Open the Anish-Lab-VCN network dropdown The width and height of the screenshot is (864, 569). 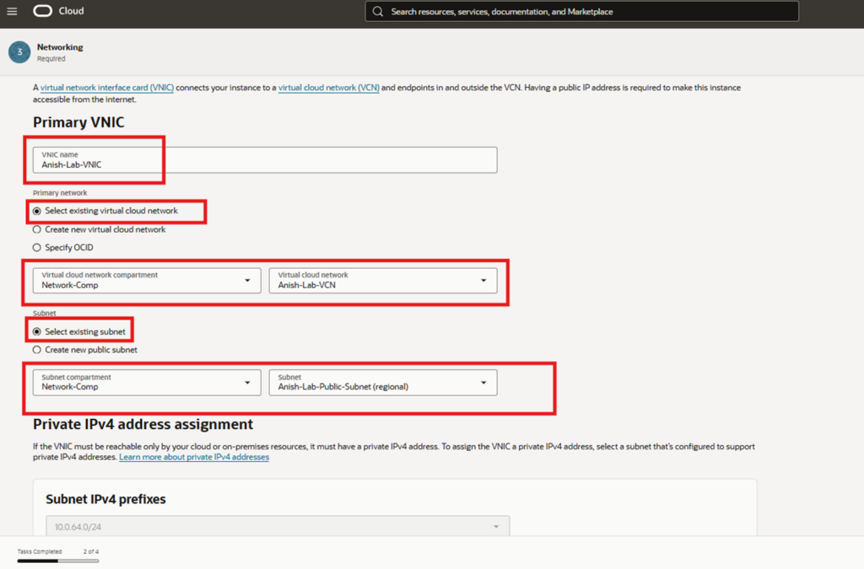[382, 281]
